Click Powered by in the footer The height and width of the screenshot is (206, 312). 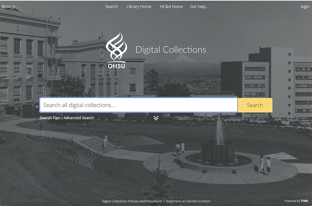pyautogui.click(x=292, y=201)
